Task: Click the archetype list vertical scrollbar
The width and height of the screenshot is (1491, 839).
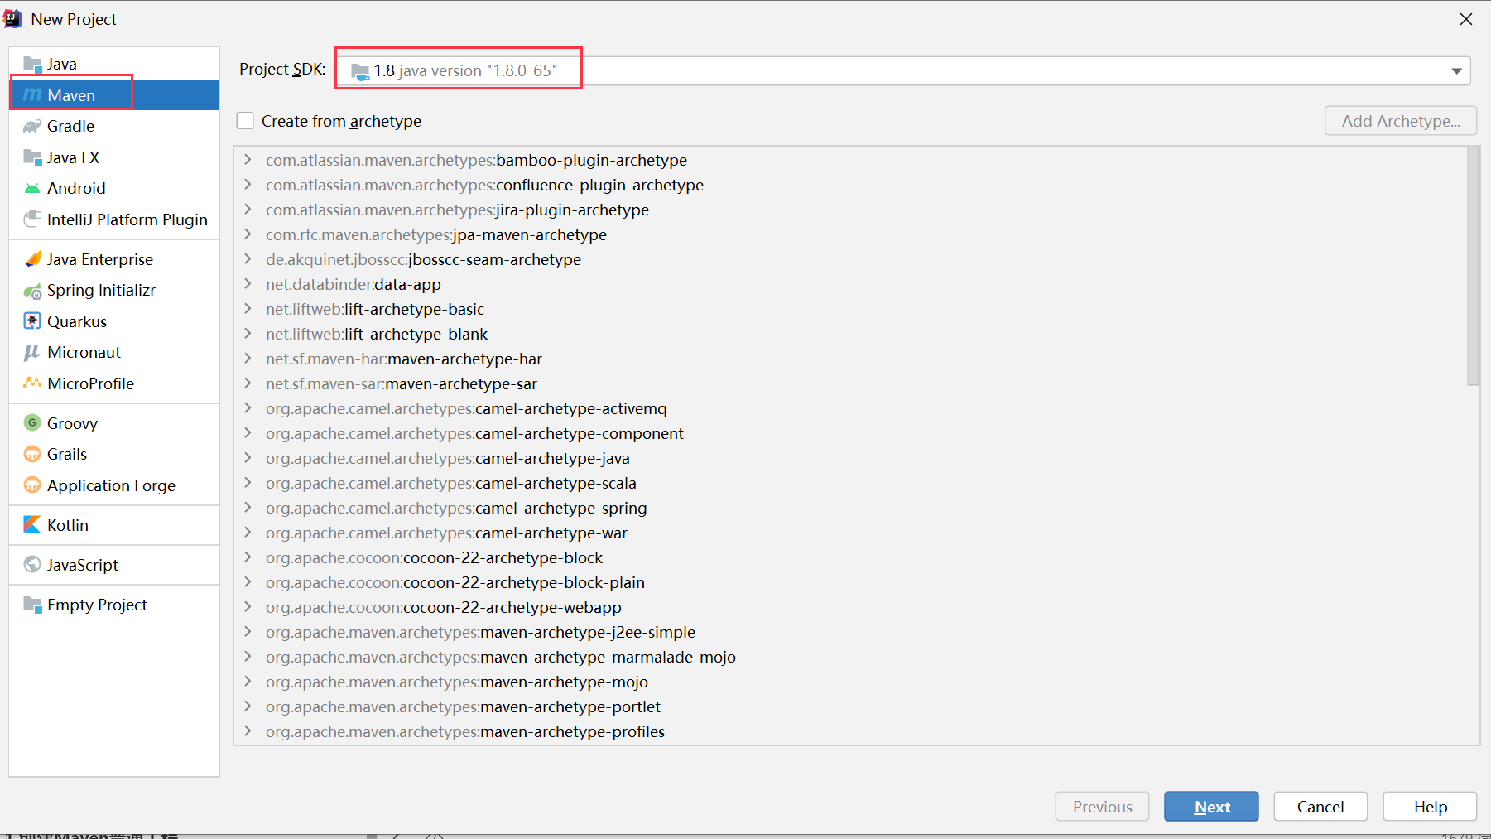Action: [1473, 267]
